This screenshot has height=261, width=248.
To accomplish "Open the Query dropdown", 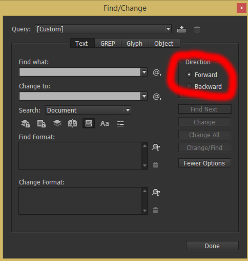I will point(104,29).
